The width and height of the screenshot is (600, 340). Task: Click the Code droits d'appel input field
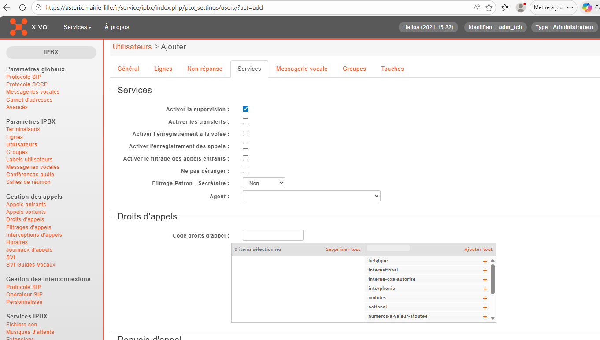[273, 235]
